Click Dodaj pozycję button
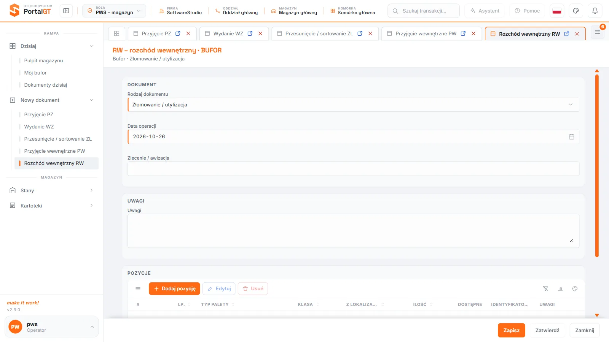 pos(174,289)
